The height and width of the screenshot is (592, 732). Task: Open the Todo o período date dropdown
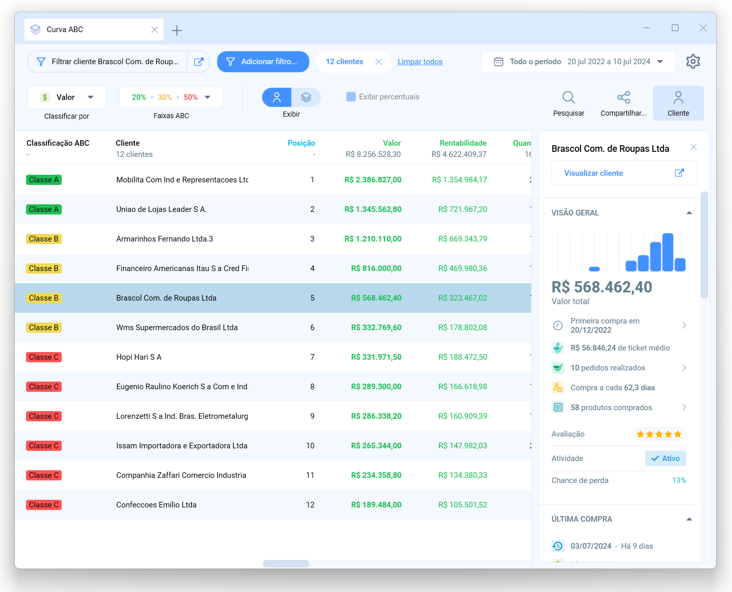pos(578,62)
